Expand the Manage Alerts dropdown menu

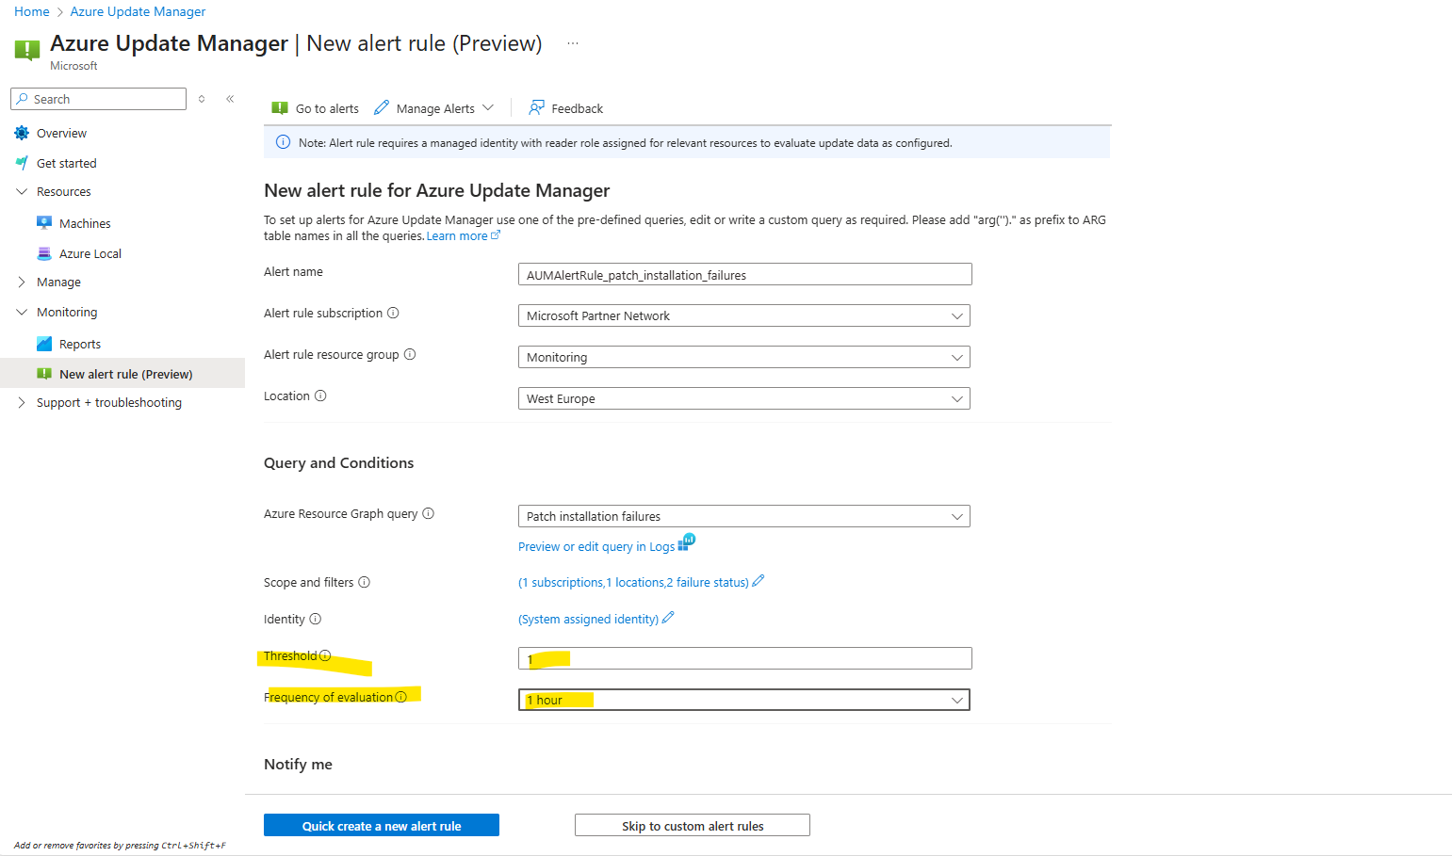point(488,108)
